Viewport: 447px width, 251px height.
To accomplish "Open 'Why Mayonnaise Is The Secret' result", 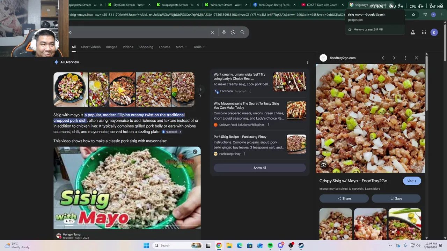I will [247, 105].
